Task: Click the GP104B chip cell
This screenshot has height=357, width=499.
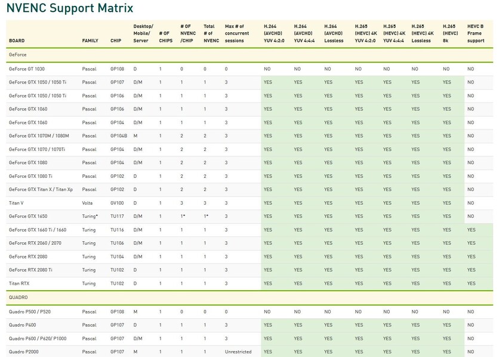Action: (119, 136)
